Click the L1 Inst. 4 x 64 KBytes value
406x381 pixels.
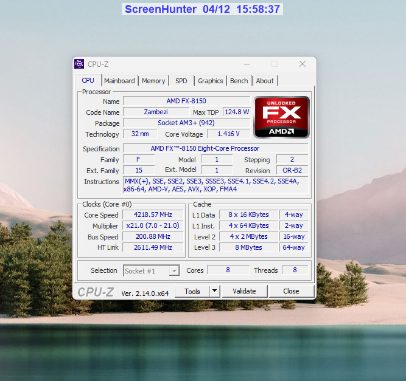click(x=248, y=225)
